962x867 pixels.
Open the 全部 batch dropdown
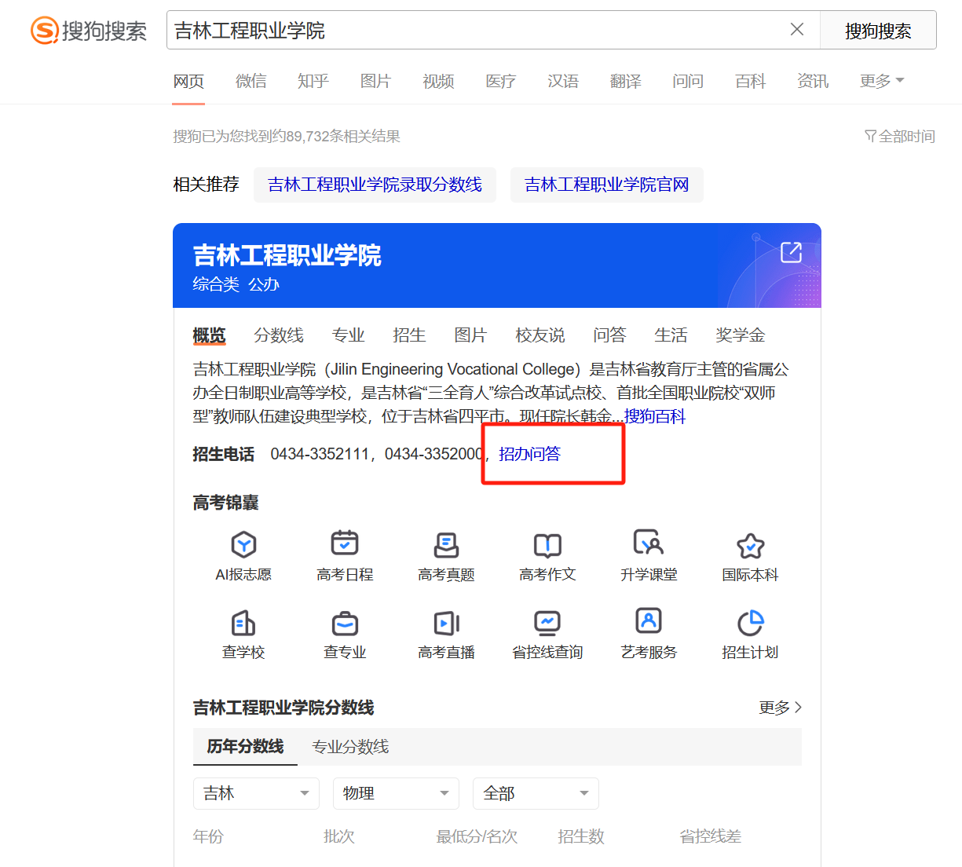tap(536, 793)
